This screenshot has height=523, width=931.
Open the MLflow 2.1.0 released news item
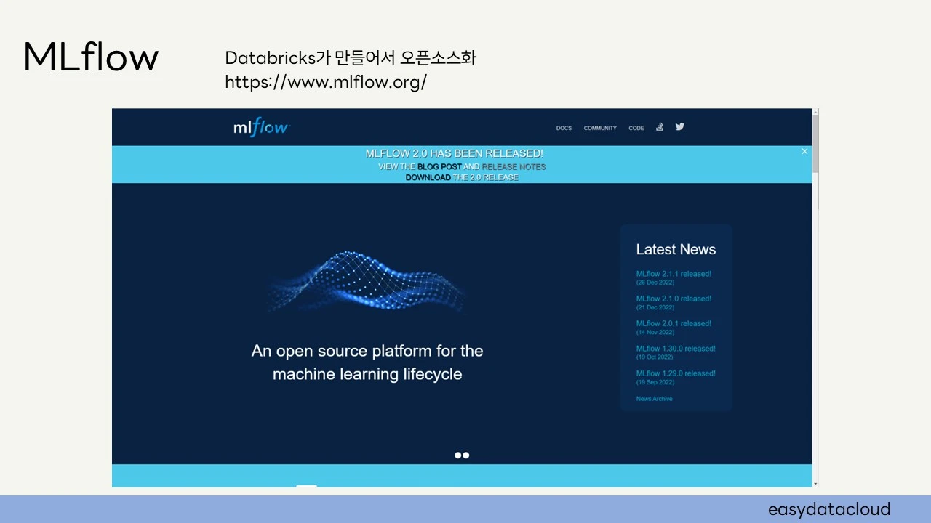(674, 299)
